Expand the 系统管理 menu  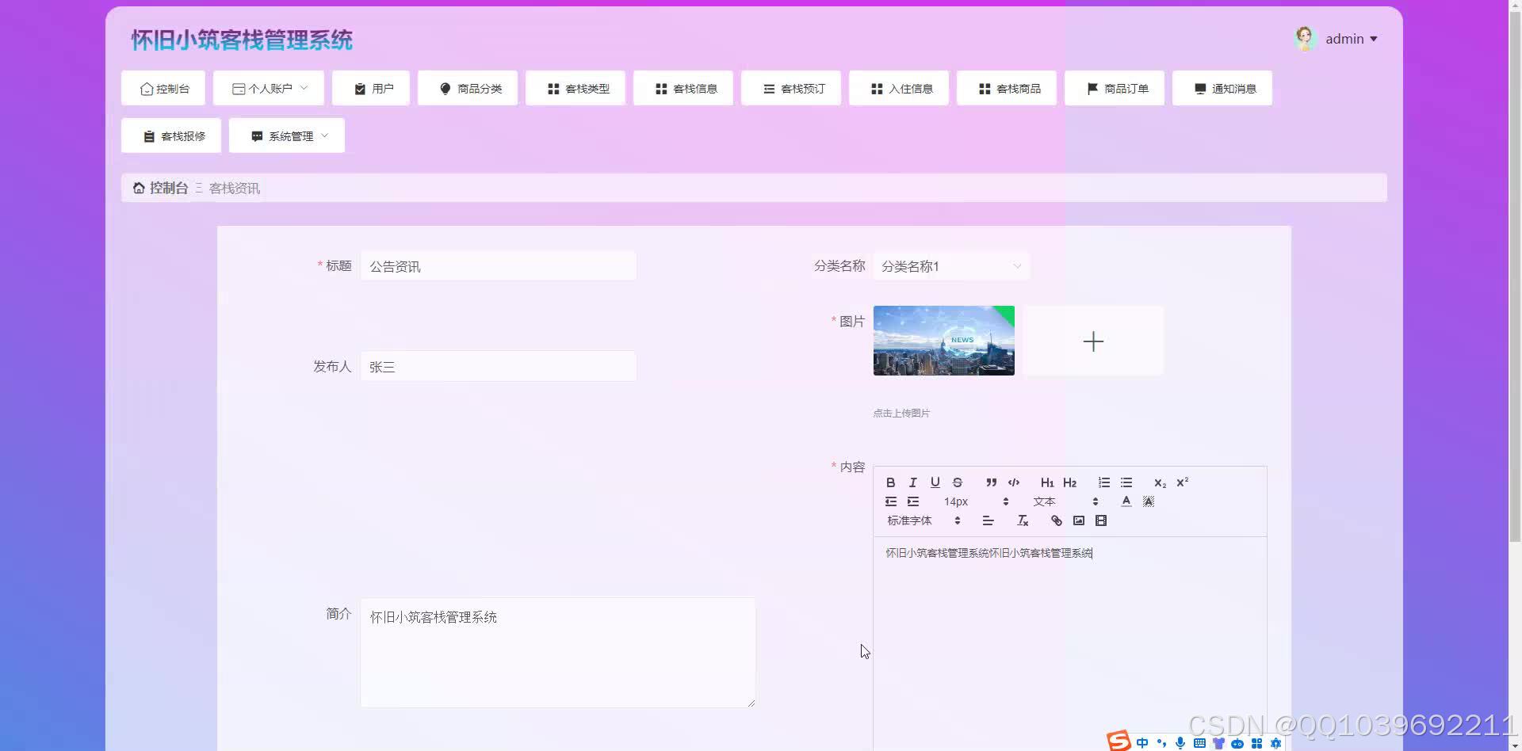click(x=286, y=135)
